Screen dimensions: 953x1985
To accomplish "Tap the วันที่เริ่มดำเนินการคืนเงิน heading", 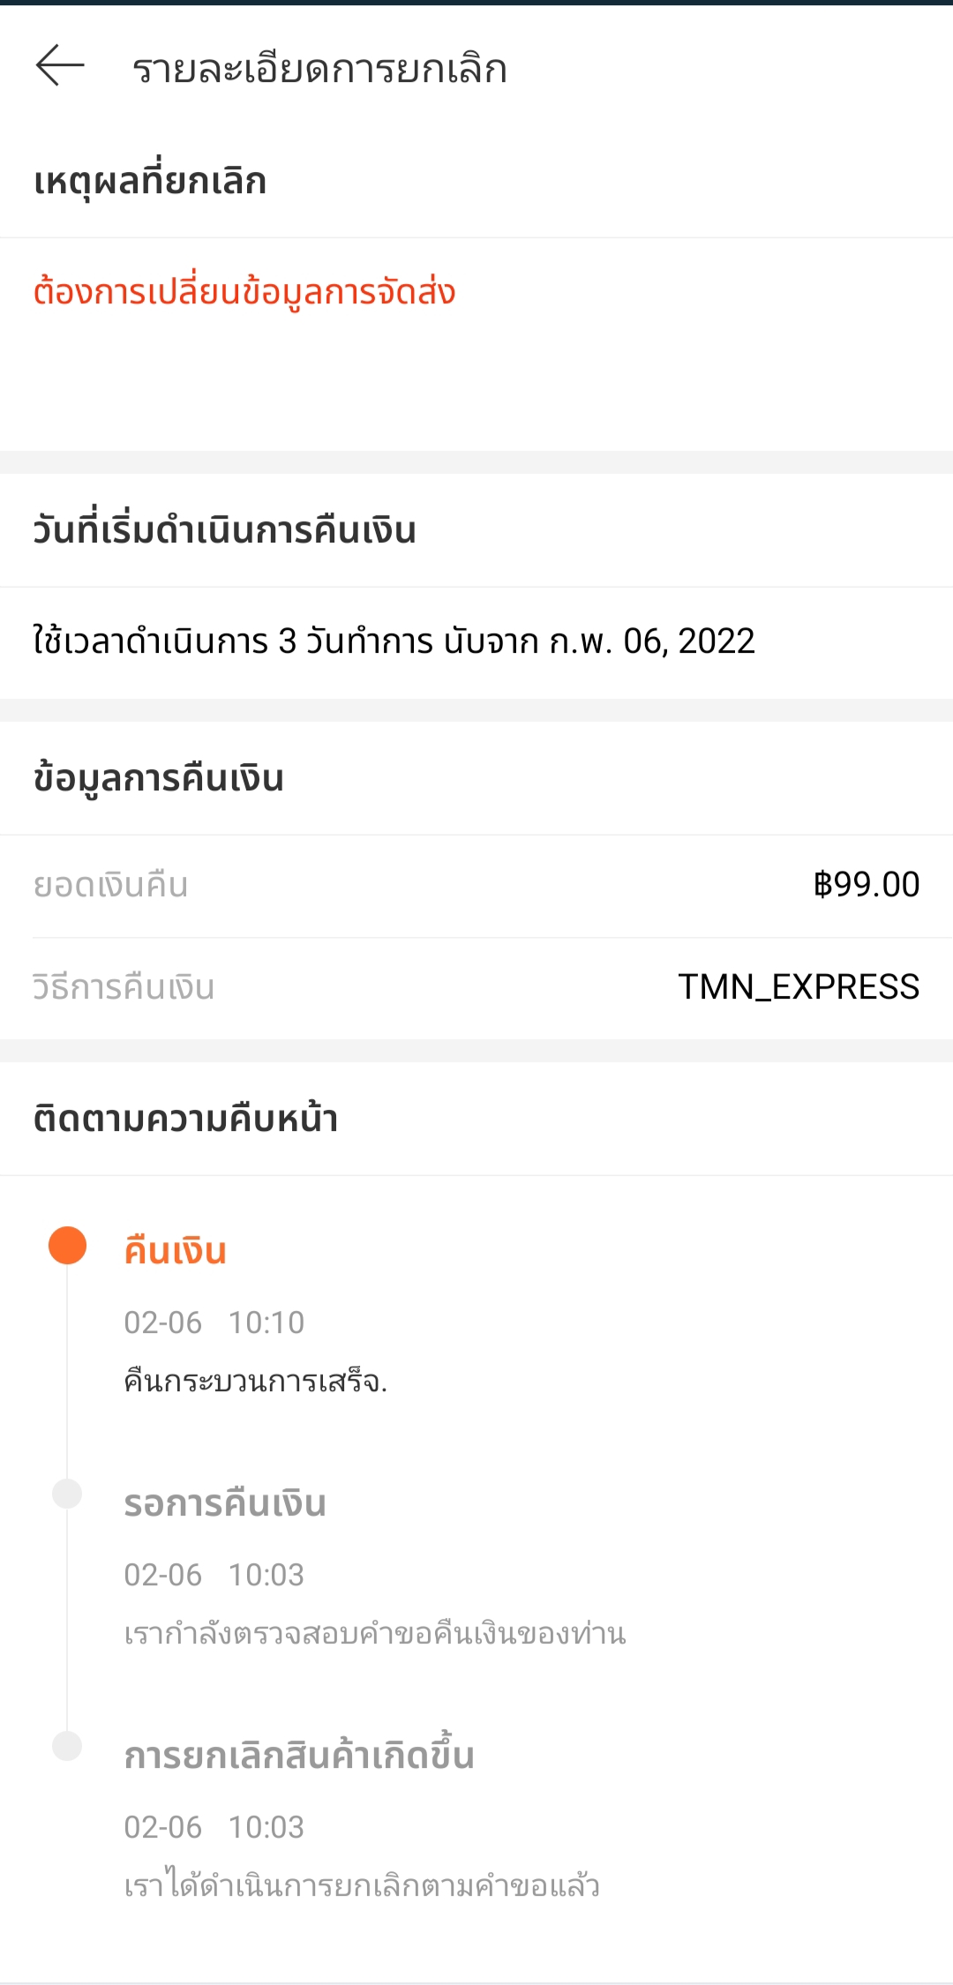I will tap(224, 530).
